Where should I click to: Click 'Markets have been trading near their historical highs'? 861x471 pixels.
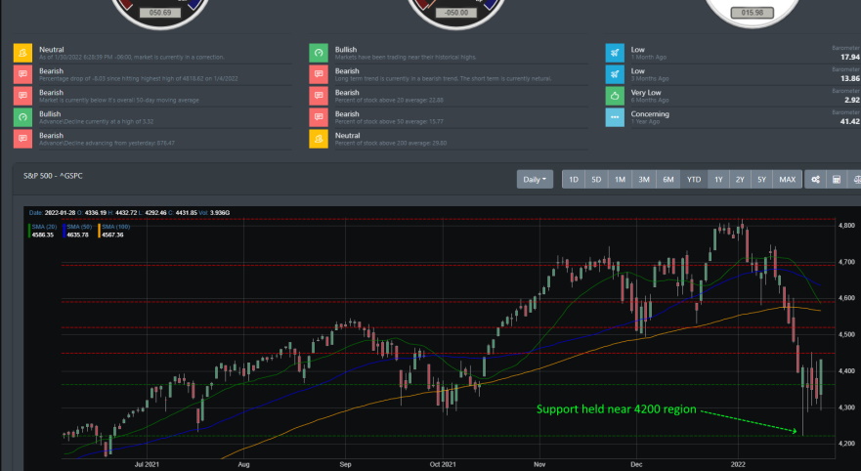tap(406, 57)
